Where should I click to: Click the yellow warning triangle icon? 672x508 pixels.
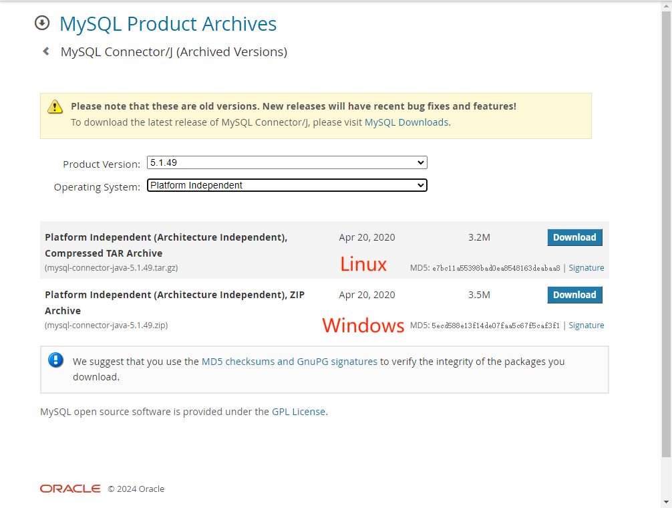coord(55,107)
